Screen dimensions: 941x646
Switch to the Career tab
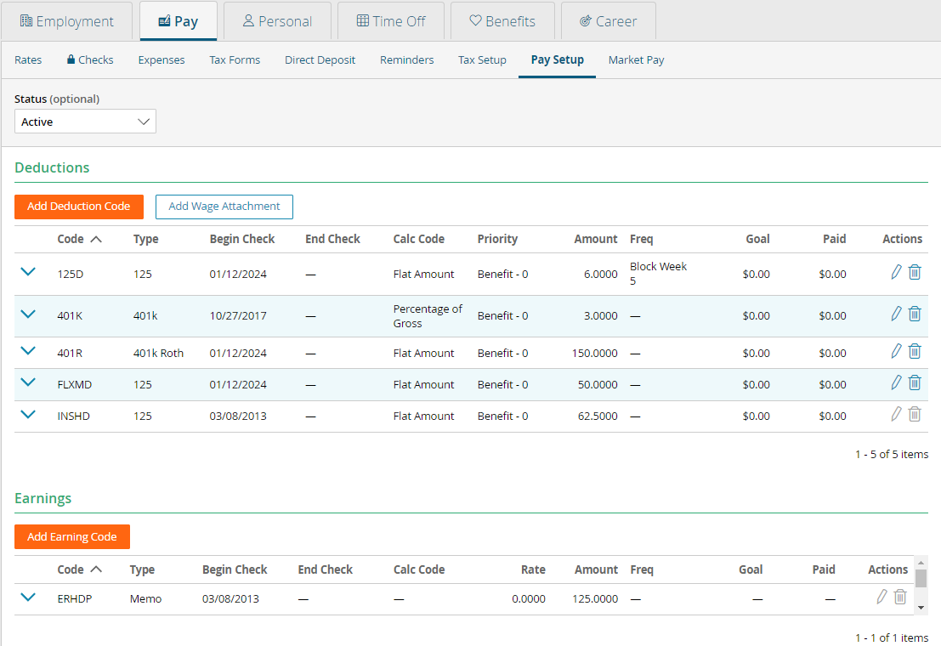point(609,21)
